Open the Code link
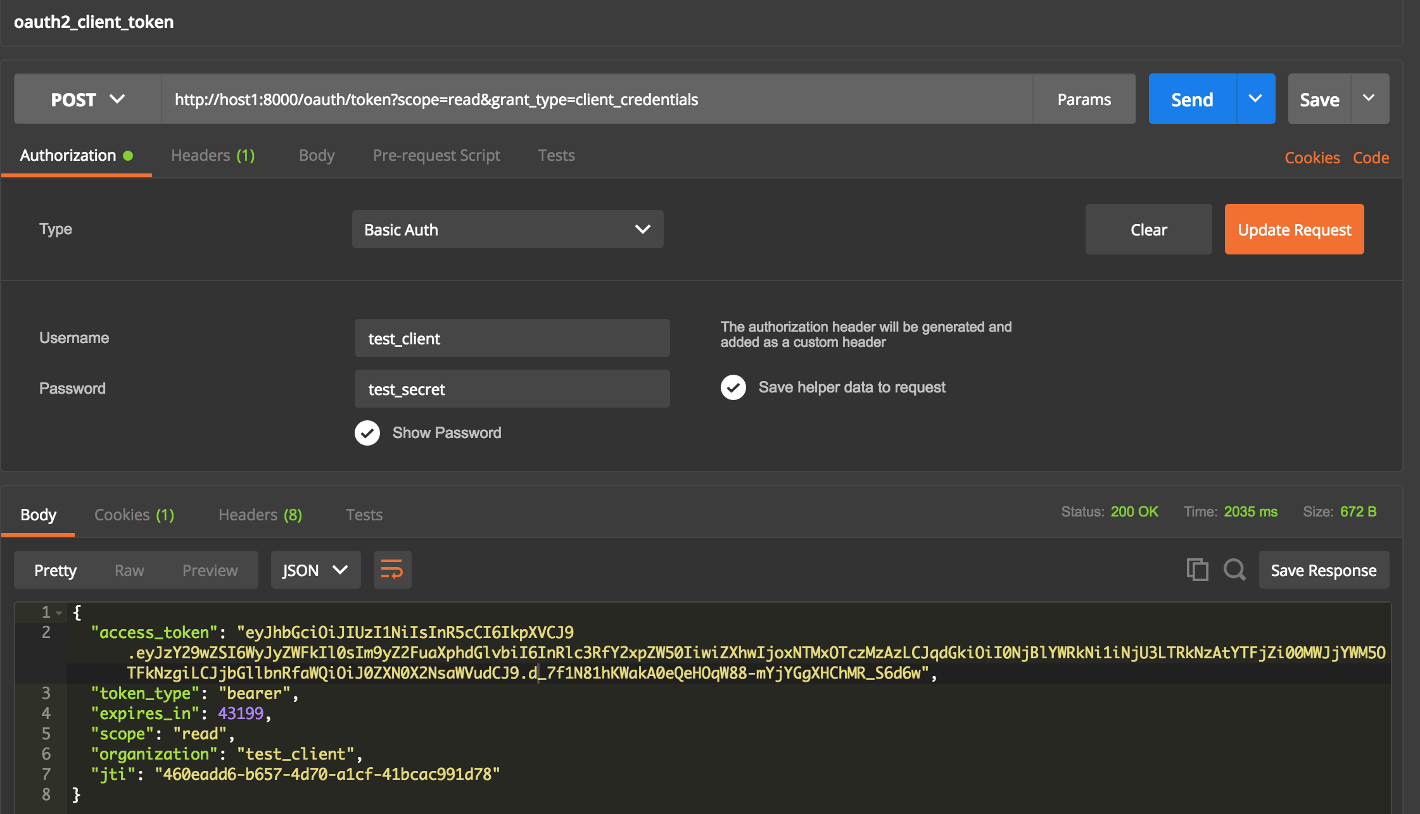 click(1371, 158)
